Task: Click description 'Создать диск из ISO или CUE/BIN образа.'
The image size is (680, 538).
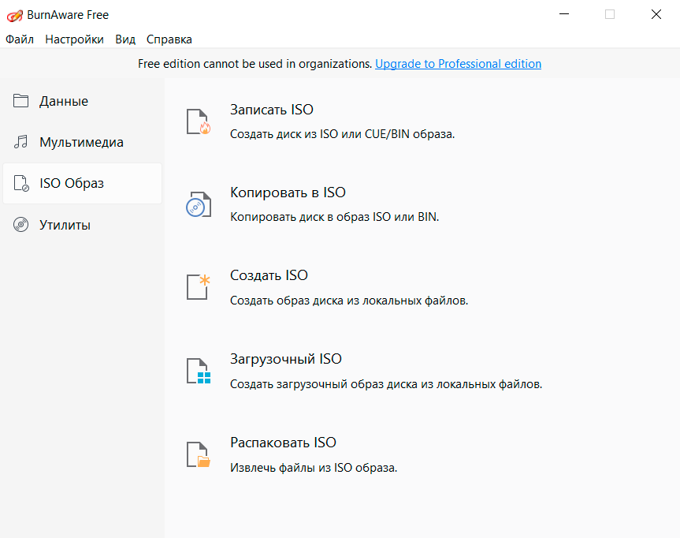Action: coord(342,134)
